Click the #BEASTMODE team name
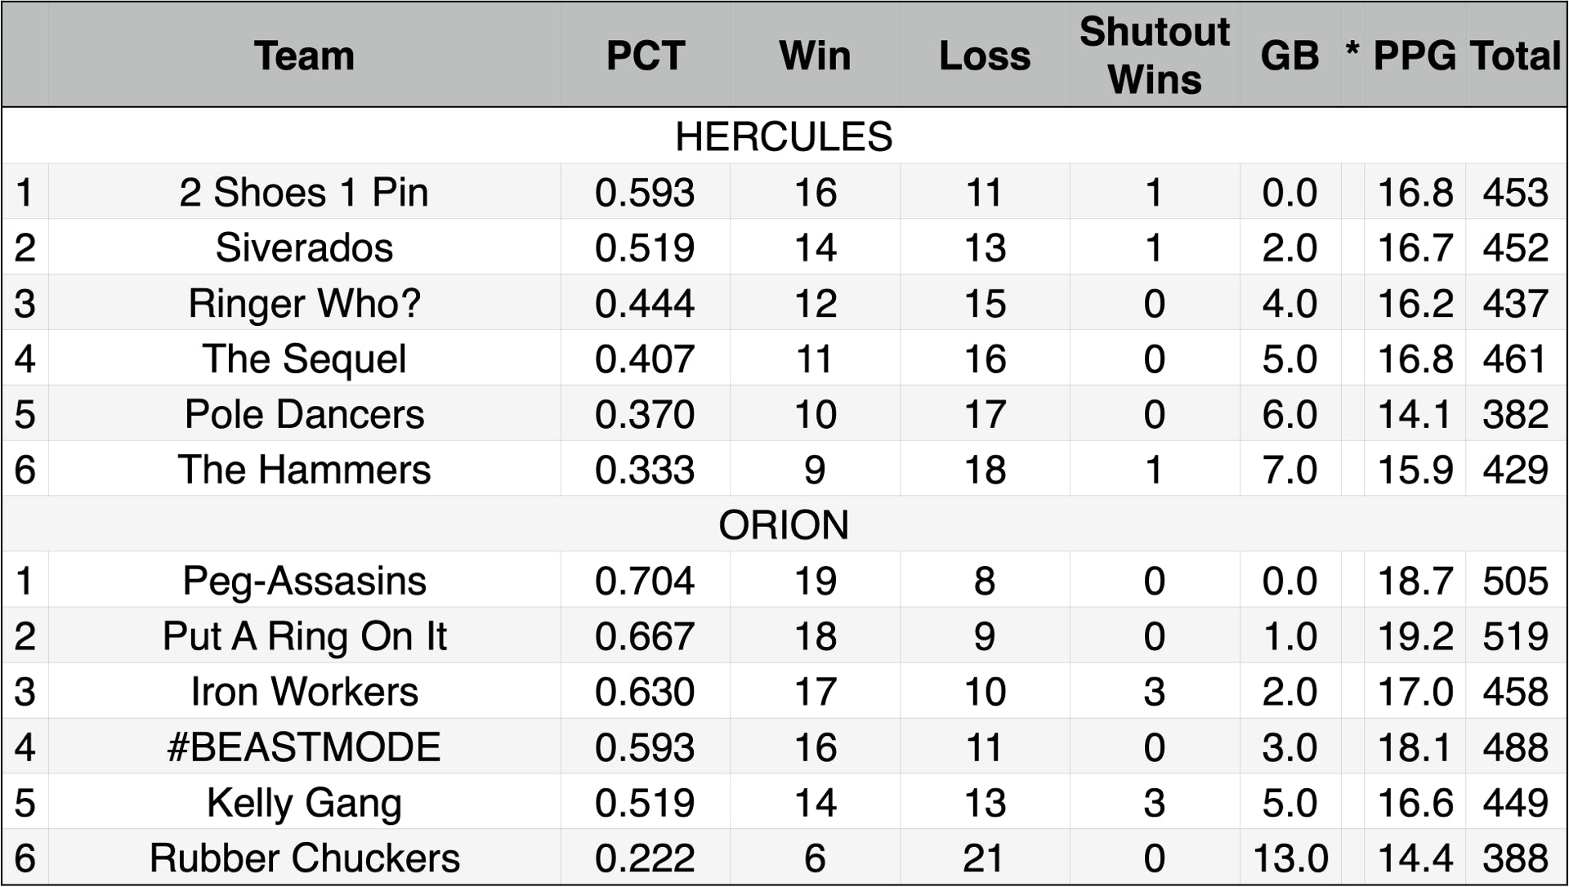 click(x=304, y=747)
